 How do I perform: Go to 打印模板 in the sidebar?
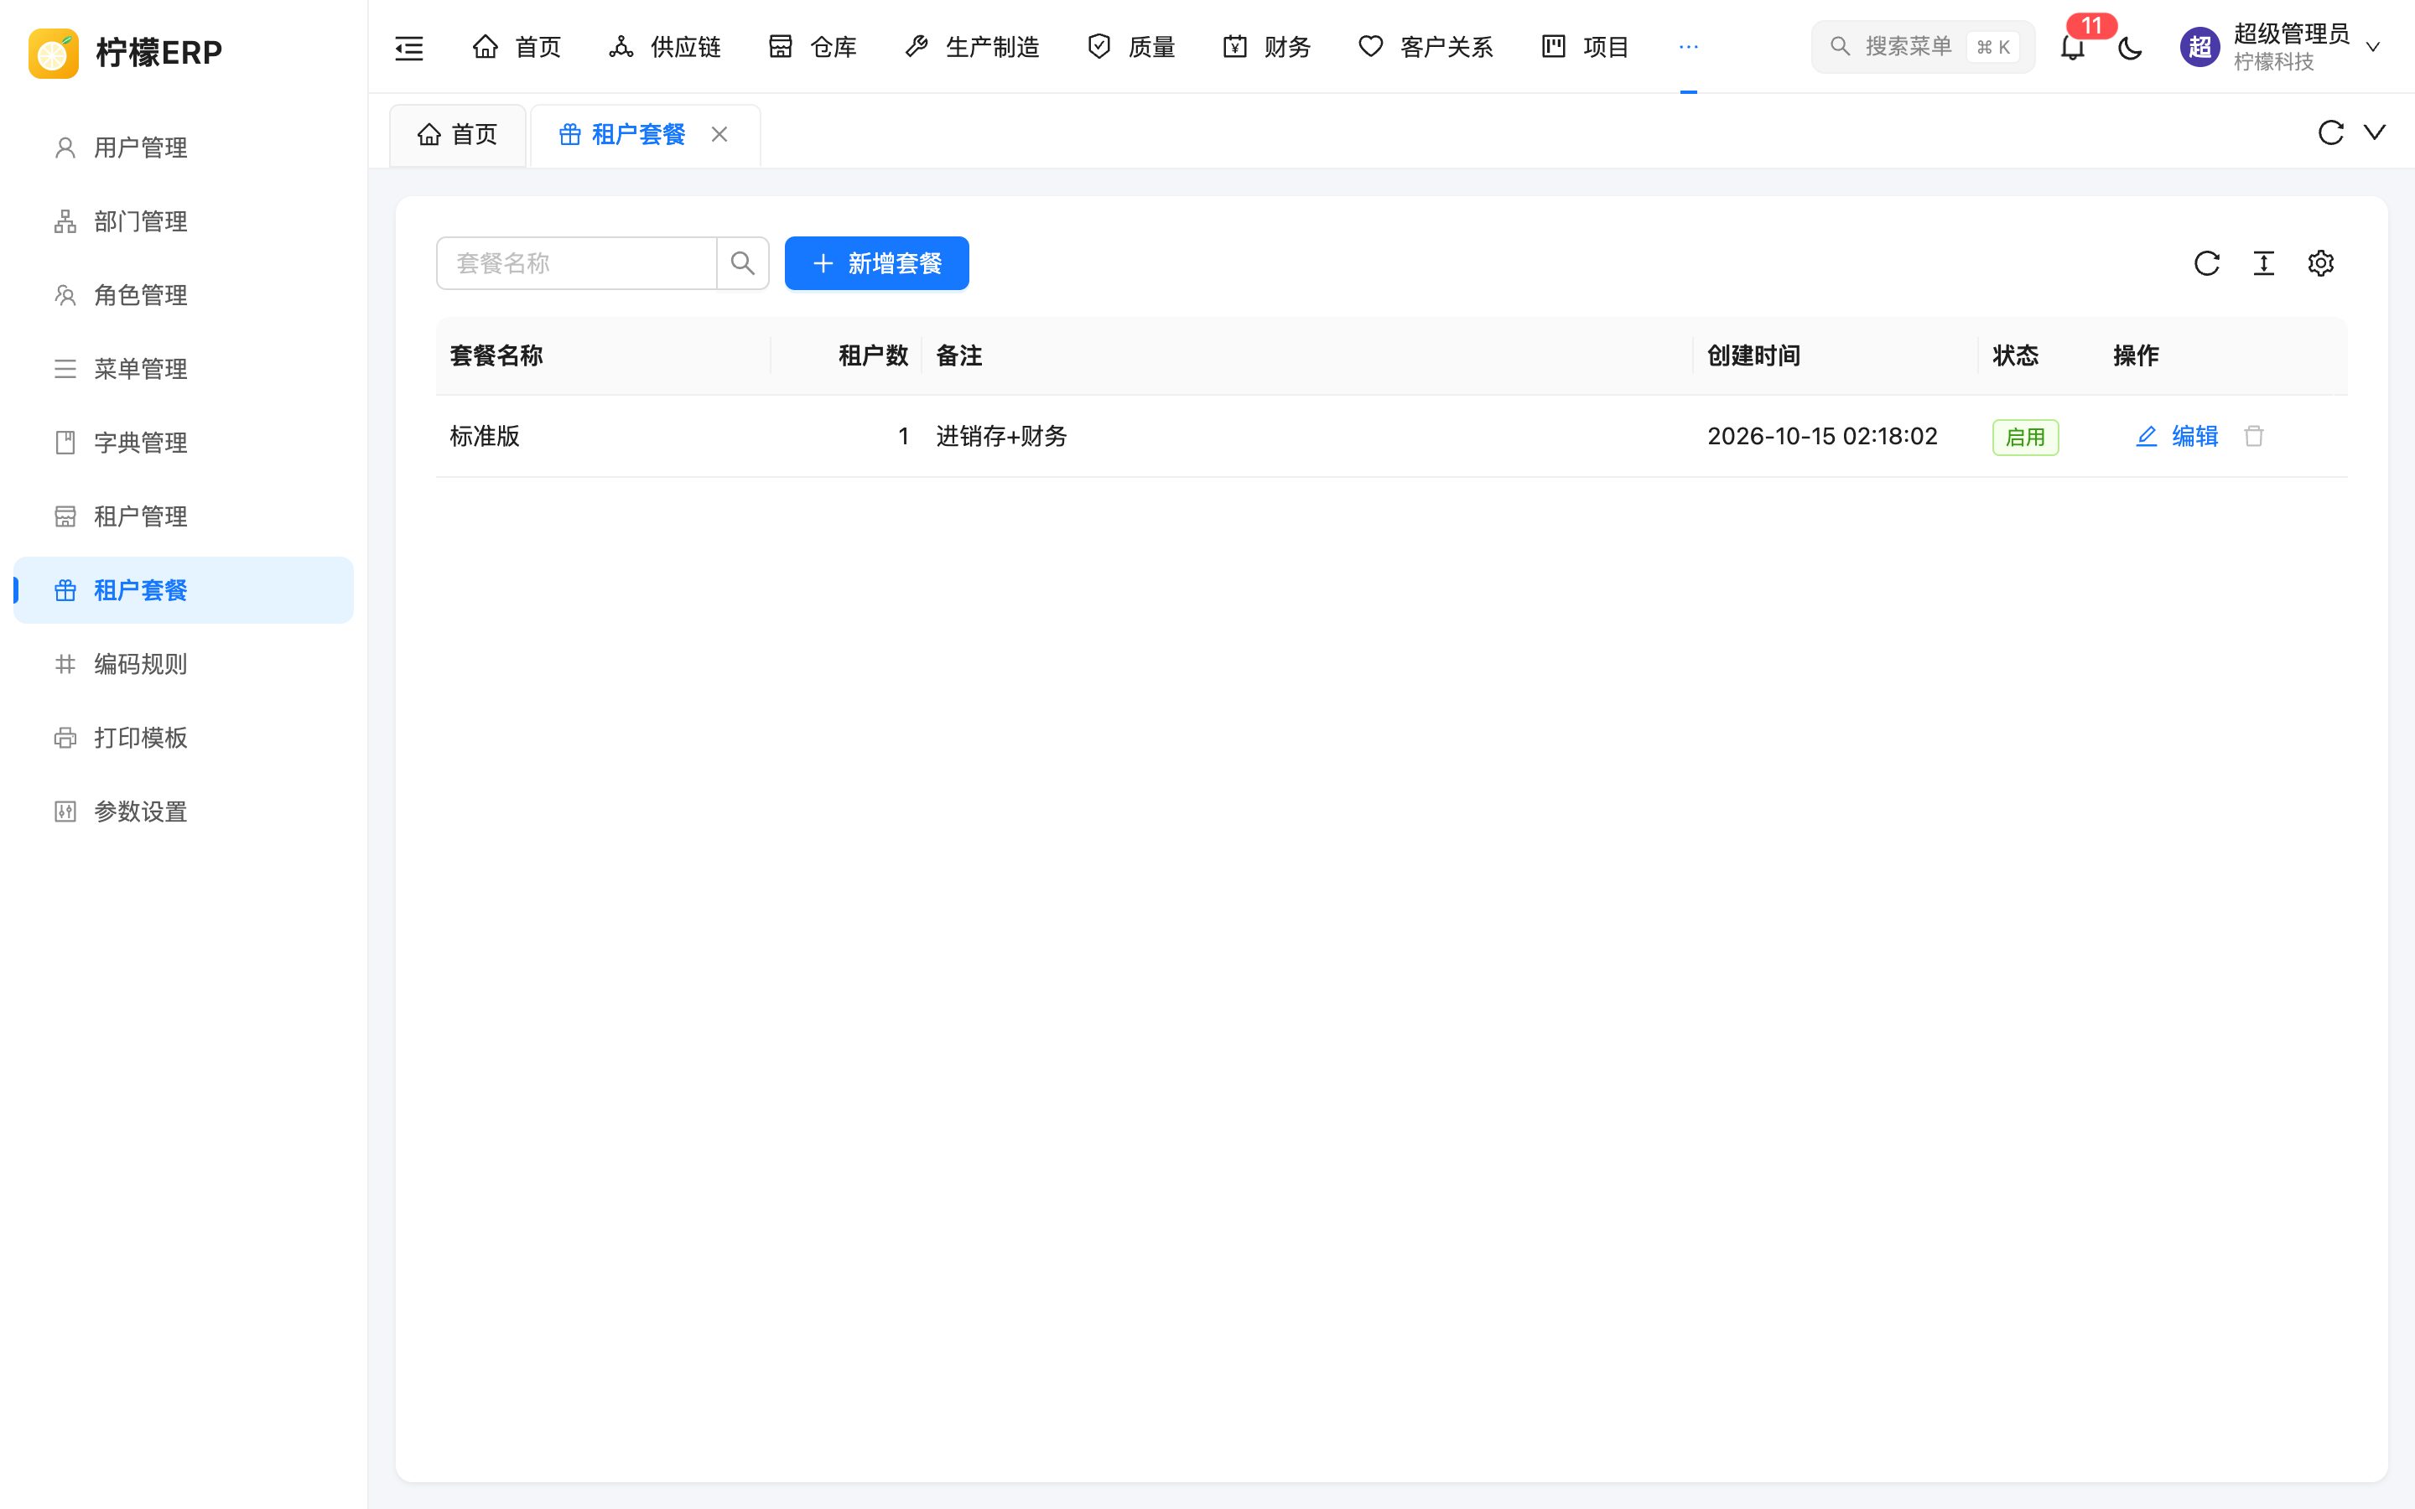coord(184,739)
